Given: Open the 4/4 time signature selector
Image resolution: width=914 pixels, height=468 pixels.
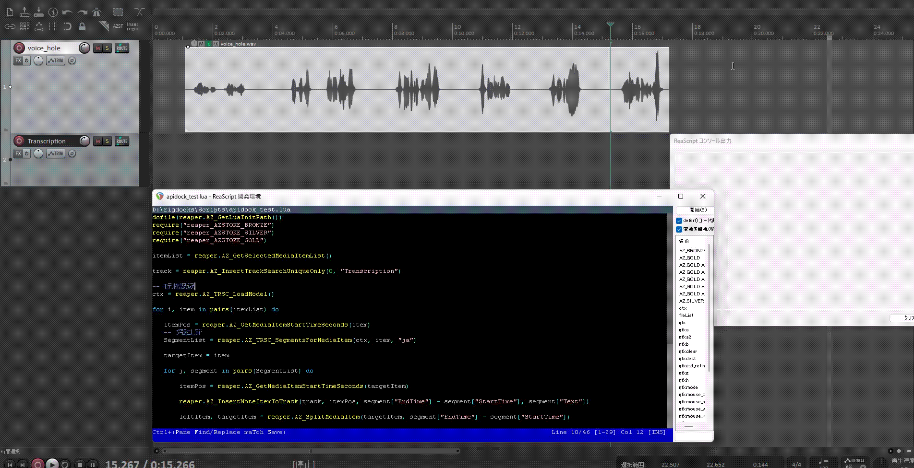Looking at the screenshot, I should click(796, 464).
